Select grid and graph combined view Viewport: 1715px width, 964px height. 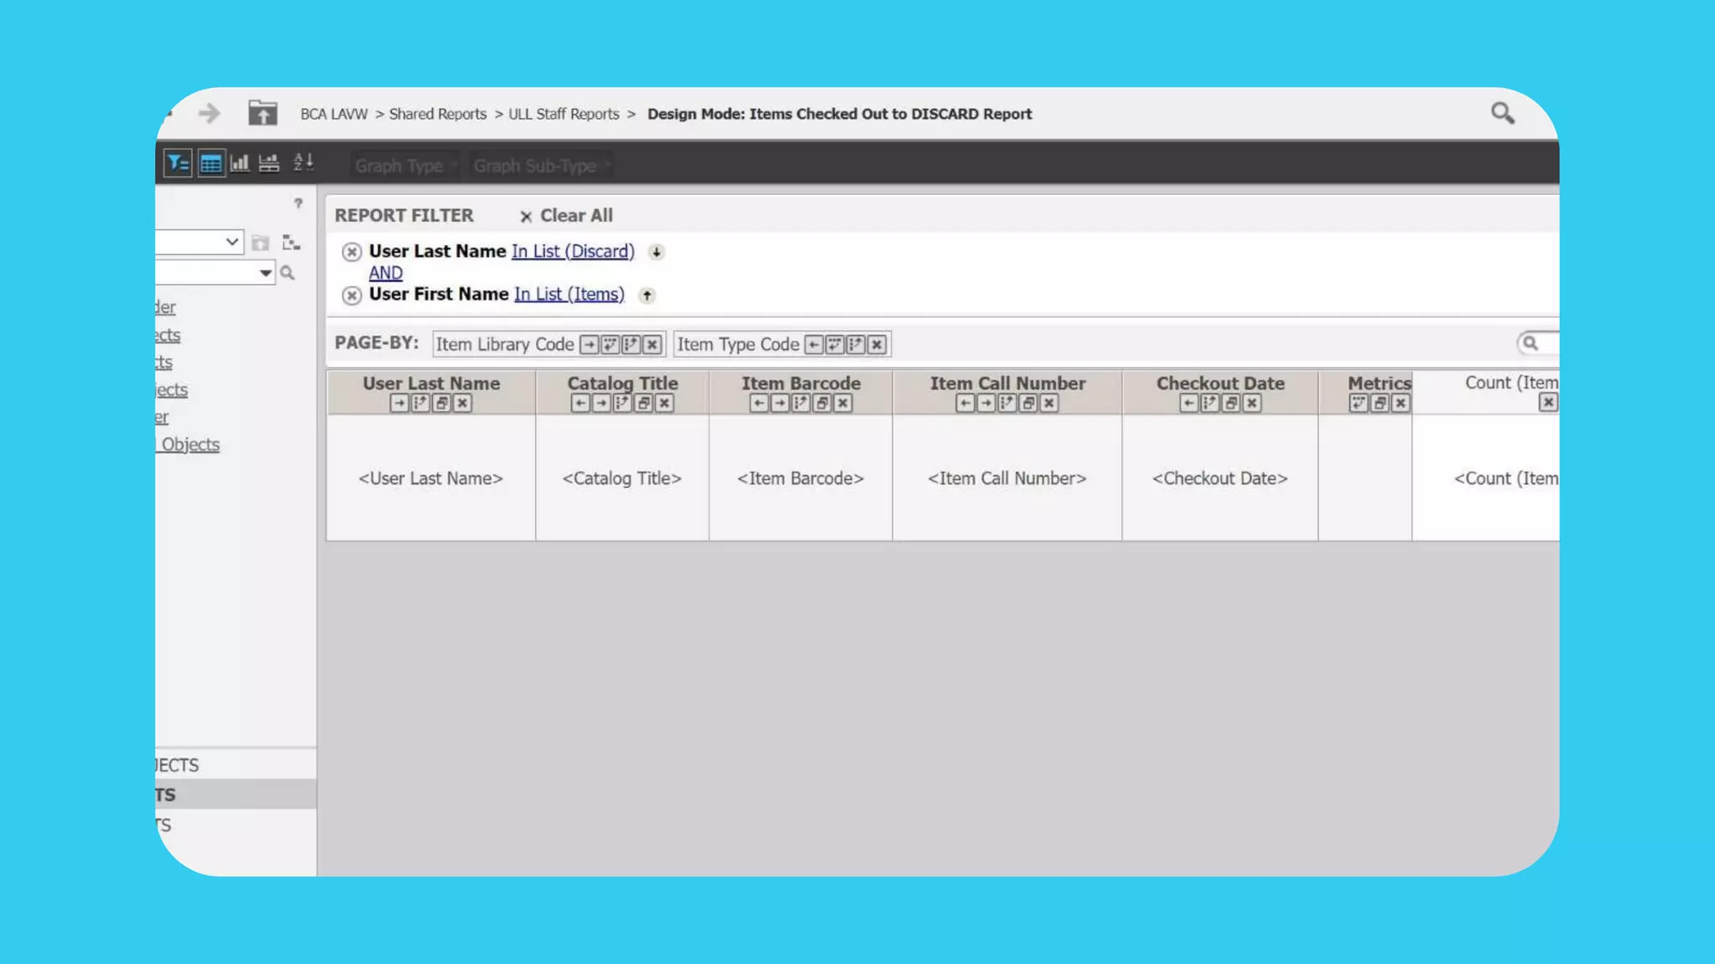click(x=269, y=163)
